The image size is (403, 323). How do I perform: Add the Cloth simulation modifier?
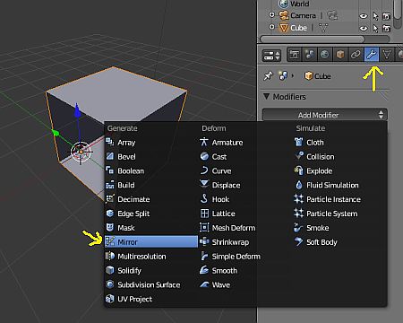[339, 143]
